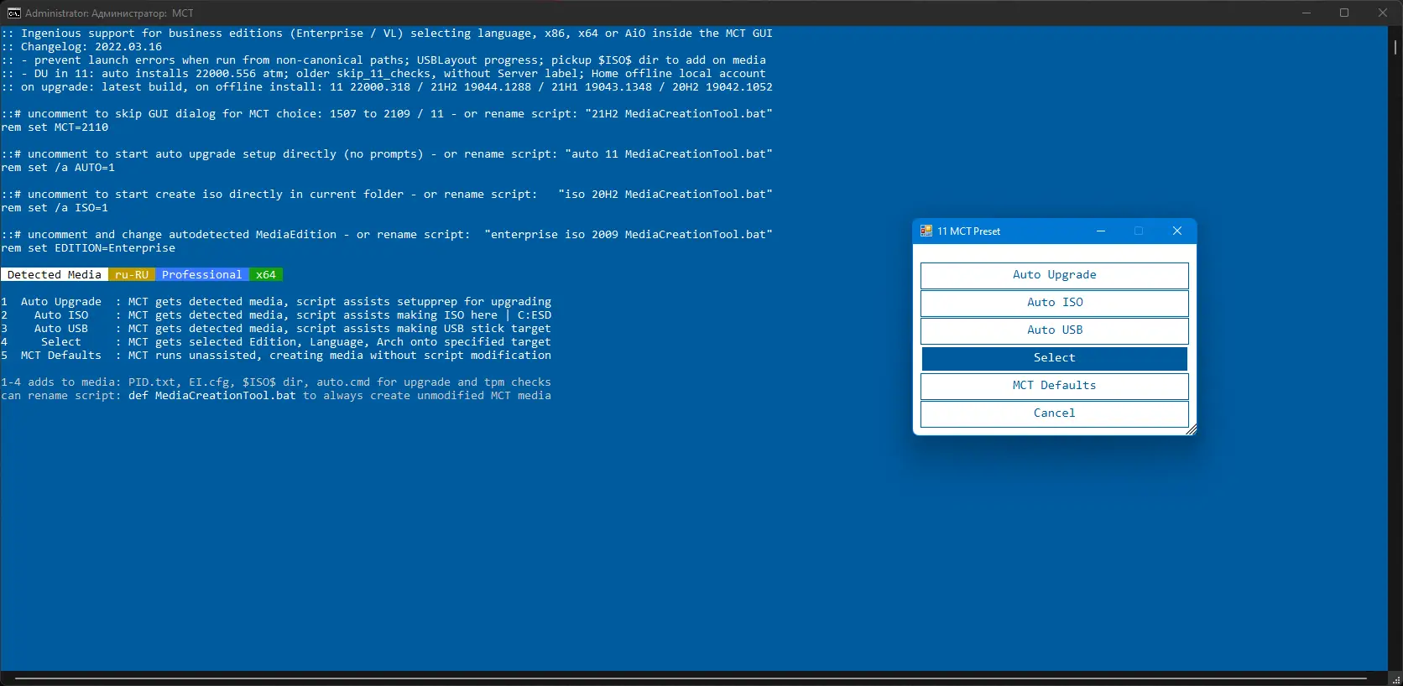This screenshot has width=1403, height=686.
Task: Click the "C:ESD" text in console
Action: click(535, 315)
